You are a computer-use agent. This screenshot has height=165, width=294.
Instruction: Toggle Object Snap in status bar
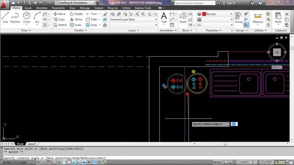(64, 162)
